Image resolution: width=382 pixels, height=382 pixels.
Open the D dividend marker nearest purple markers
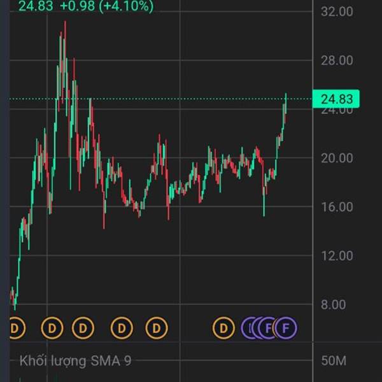(223, 328)
